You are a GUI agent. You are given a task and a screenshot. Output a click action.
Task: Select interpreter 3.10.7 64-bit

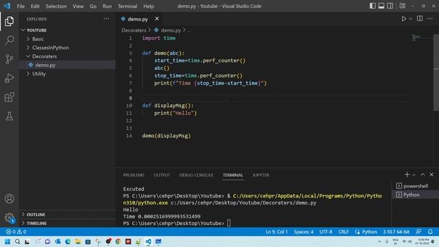(396, 232)
